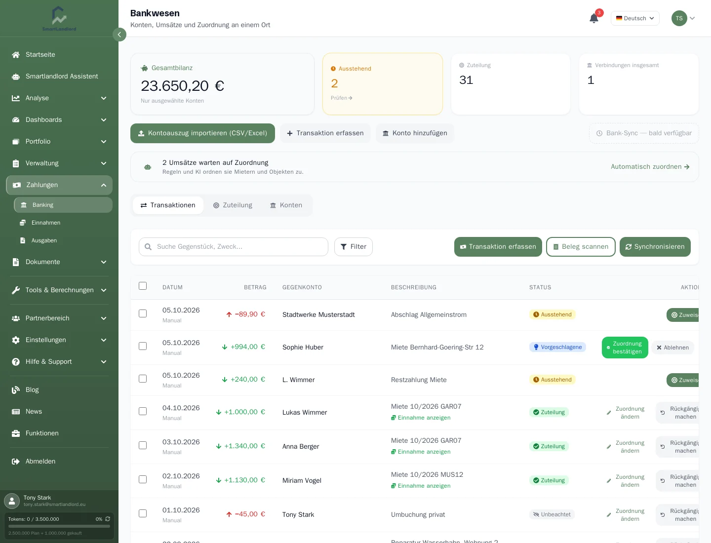Switch to the Zuteilung tab
The image size is (711, 543).
coord(233,205)
